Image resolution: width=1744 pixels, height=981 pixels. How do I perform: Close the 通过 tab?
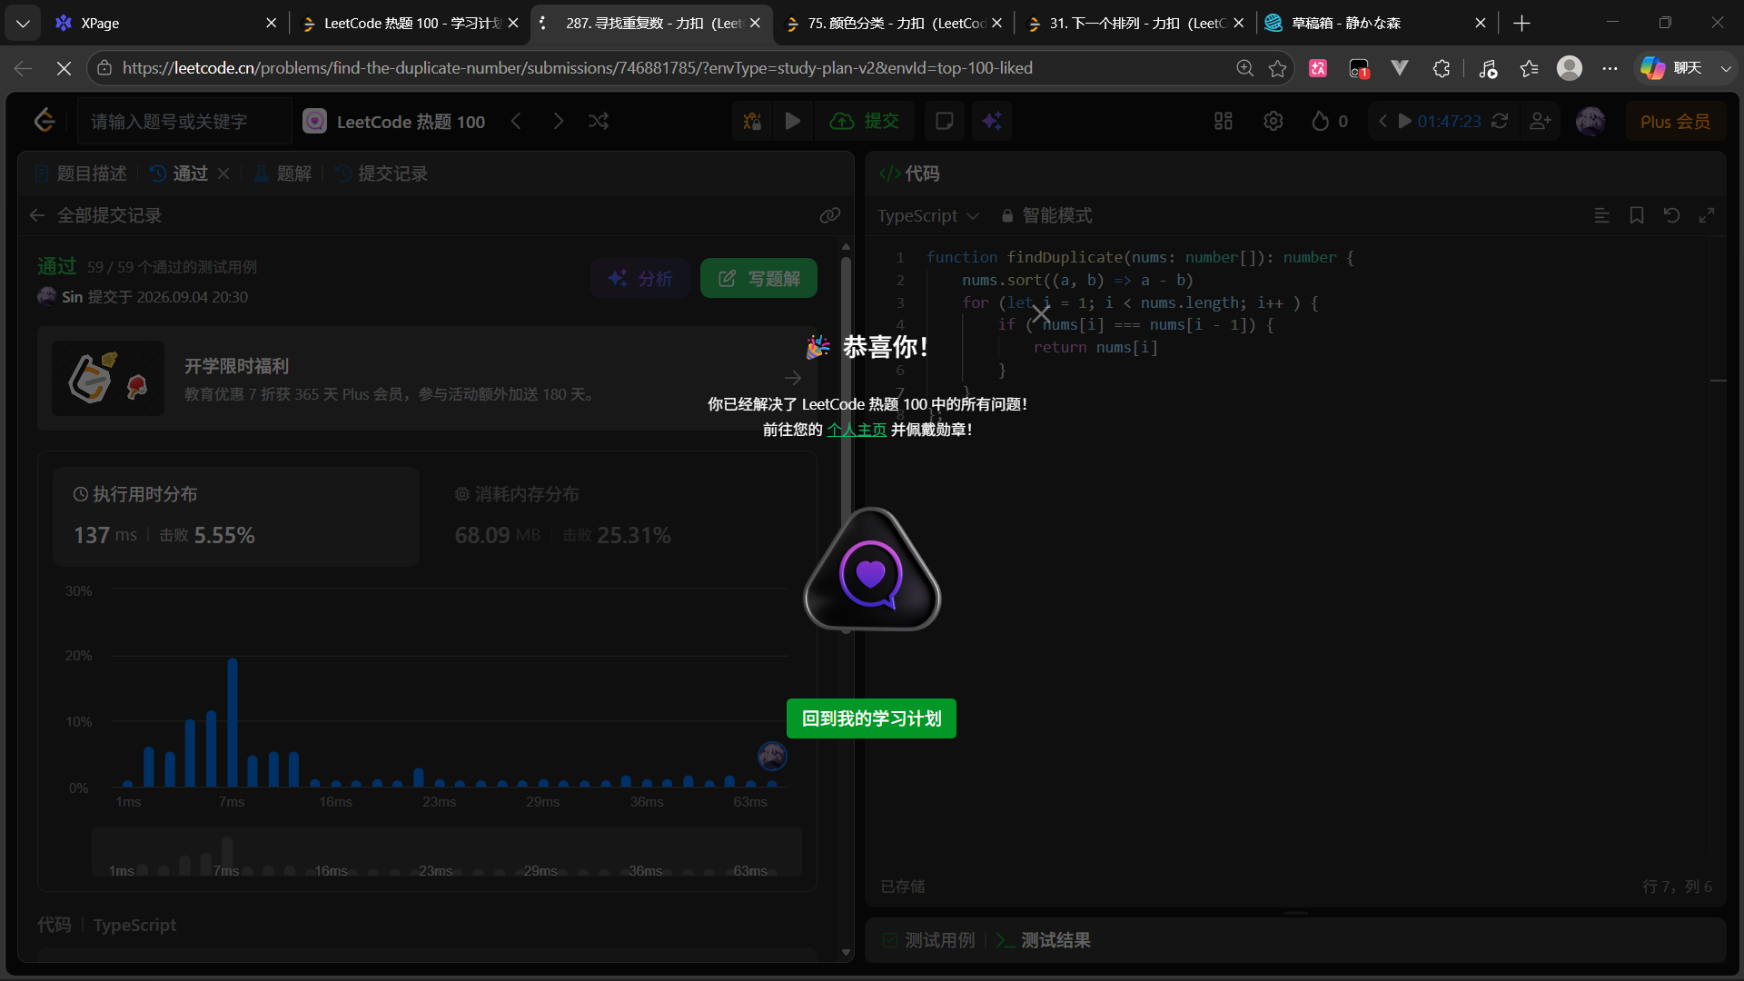click(223, 173)
